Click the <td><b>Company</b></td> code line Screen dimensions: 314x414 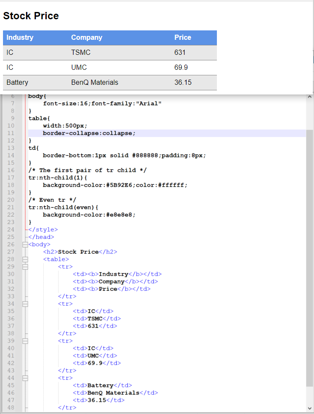pos(116,281)
